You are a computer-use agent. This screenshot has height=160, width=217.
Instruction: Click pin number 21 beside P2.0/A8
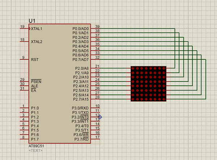point(97,66)
